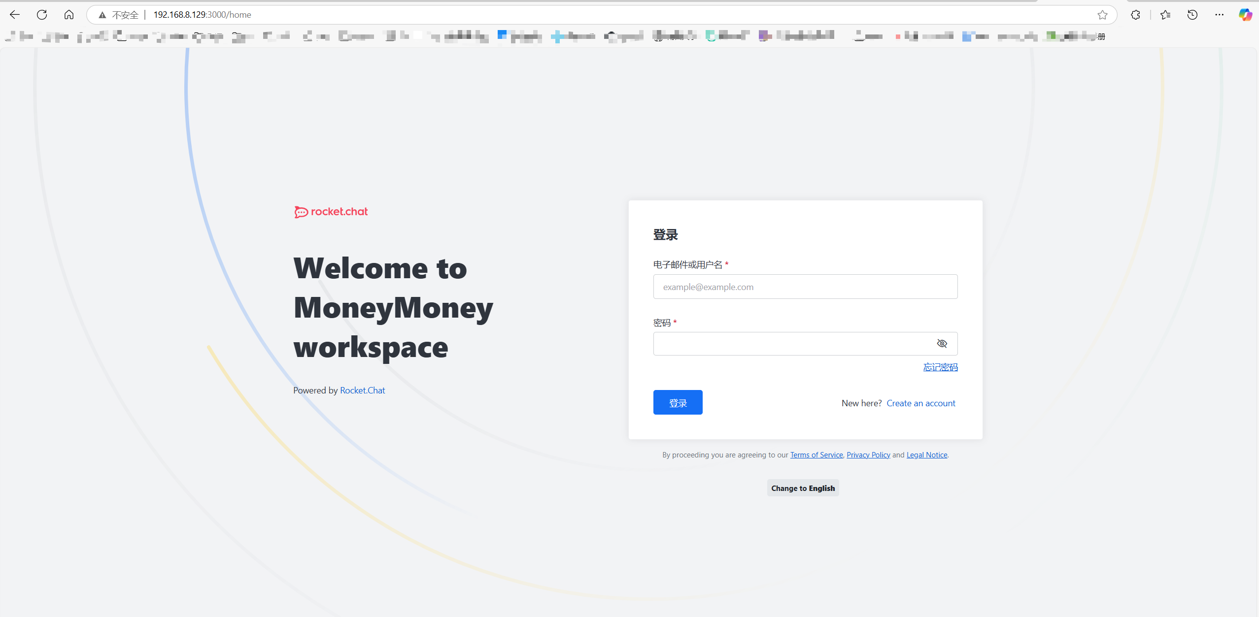Add page to favorites star icon
Viewport: 1259px width, 617px height.
[1102, 15]
